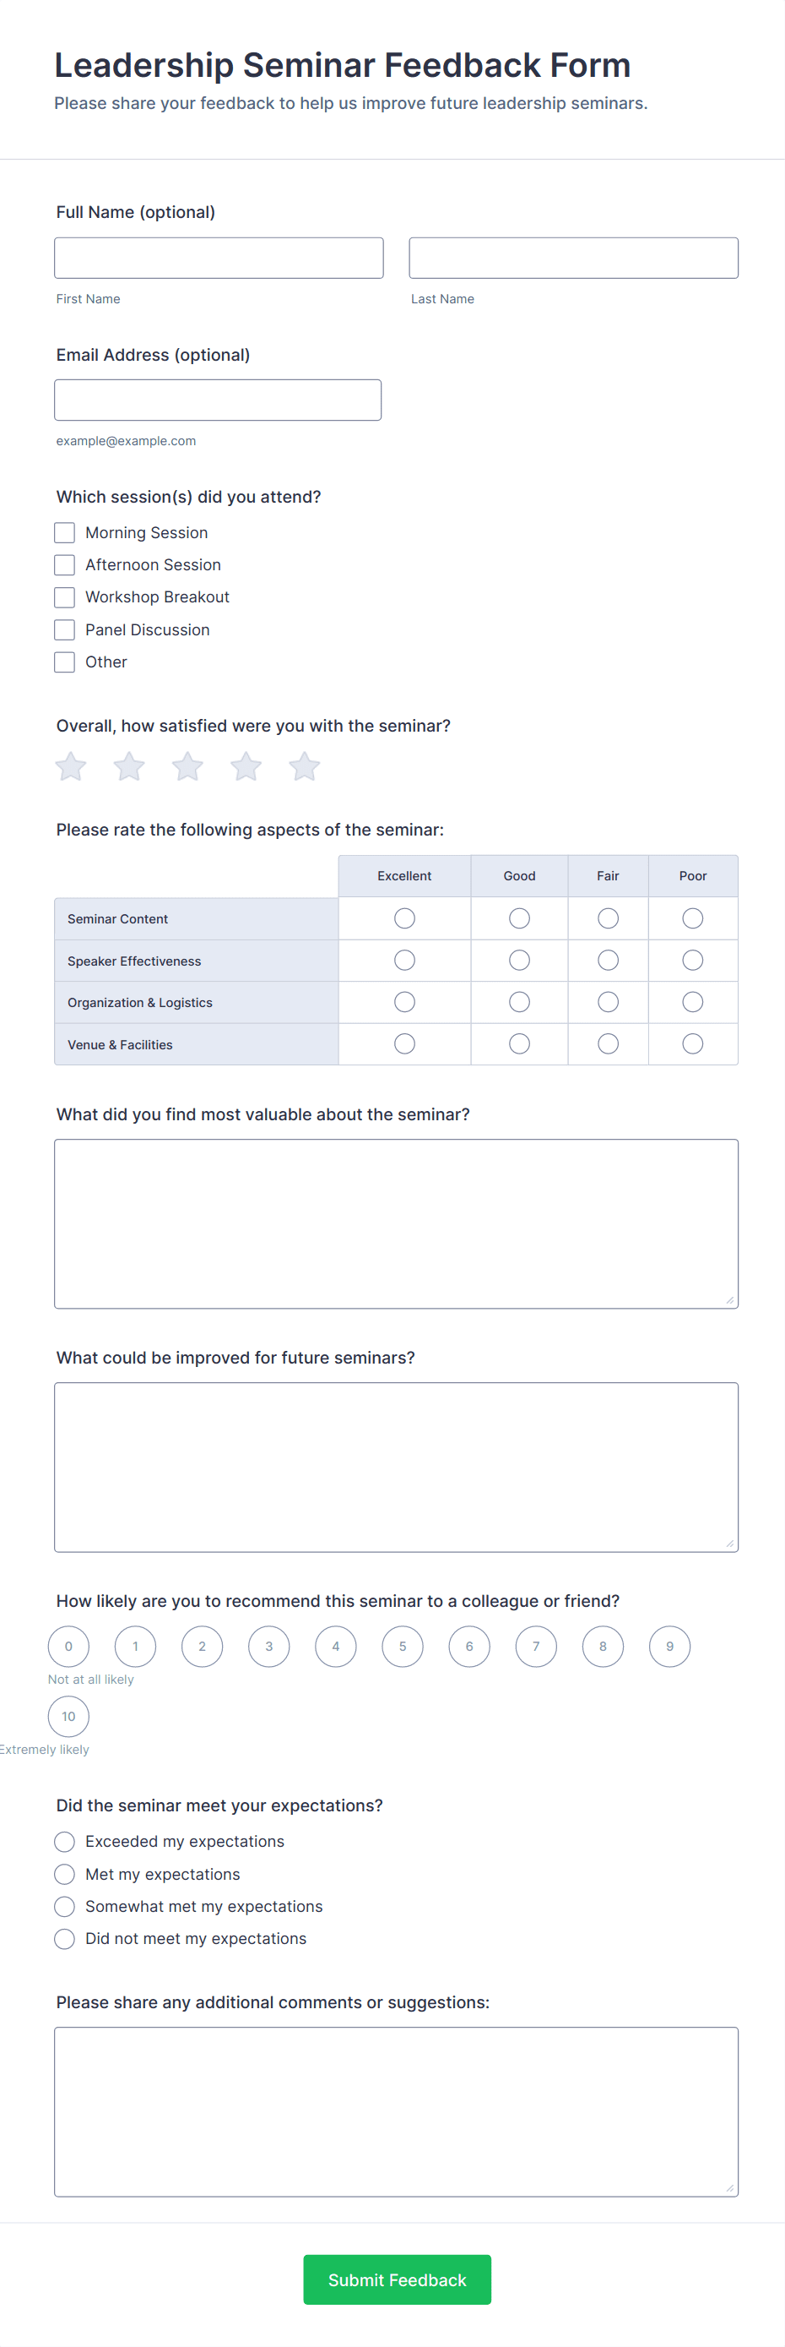Select Exceeded my expectations option
Screen dimensions: 785x2347
(x=65, y=1841)
